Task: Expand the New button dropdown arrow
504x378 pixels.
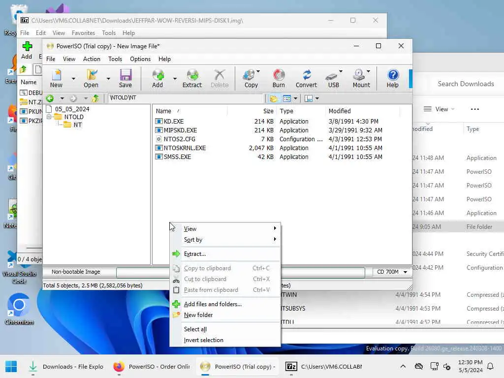Action: coord(73,78)
